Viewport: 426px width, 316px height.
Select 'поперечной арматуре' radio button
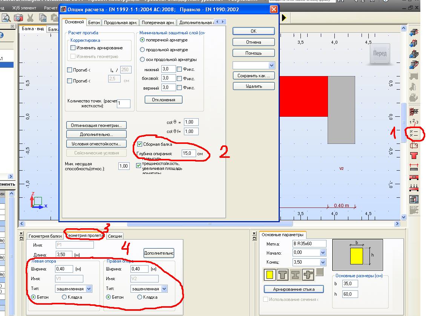click(142, 40)
